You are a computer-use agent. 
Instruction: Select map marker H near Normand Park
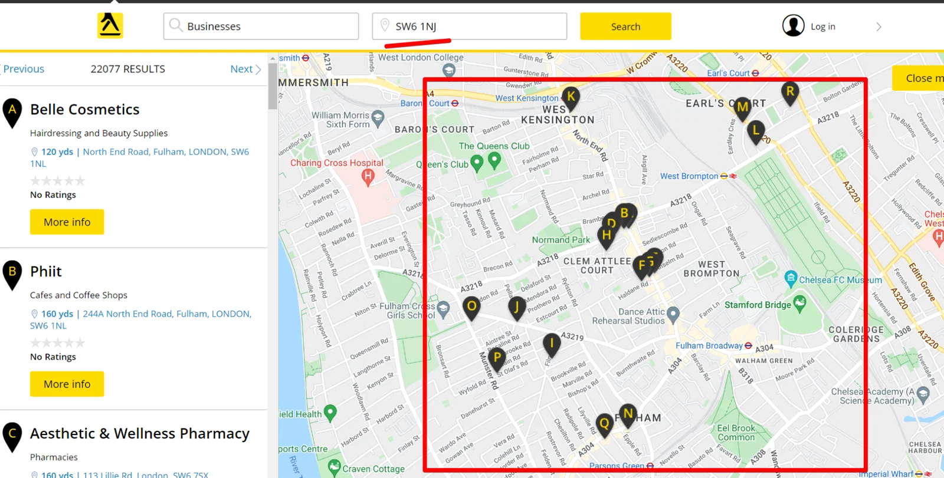(607, 237)
